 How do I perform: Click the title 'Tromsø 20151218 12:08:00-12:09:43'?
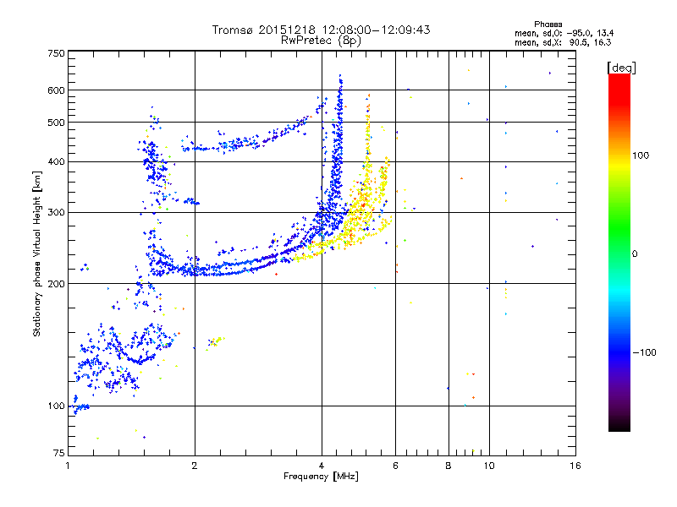coord(322,30)
